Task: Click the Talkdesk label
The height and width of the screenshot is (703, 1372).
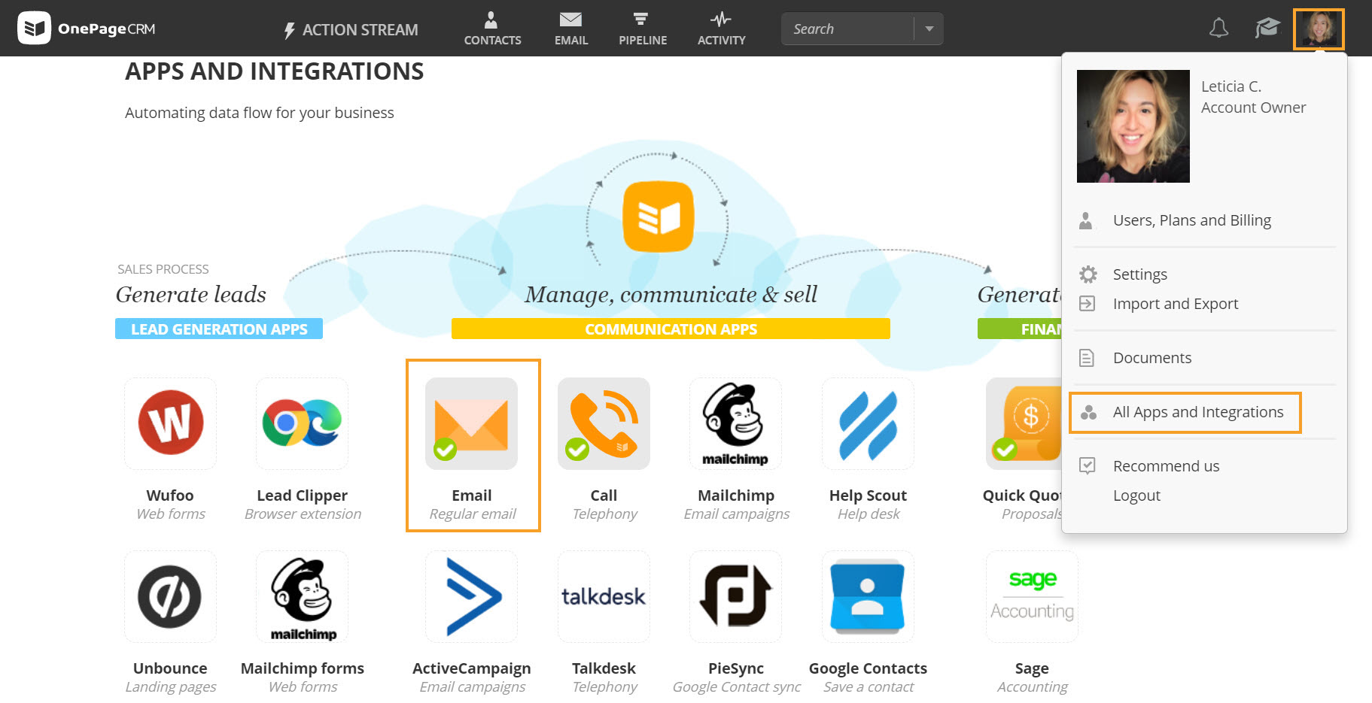Action: (604, 668)
